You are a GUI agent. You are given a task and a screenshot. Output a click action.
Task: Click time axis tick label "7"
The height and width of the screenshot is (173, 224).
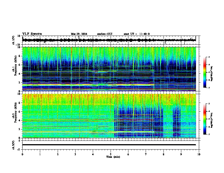146,154
